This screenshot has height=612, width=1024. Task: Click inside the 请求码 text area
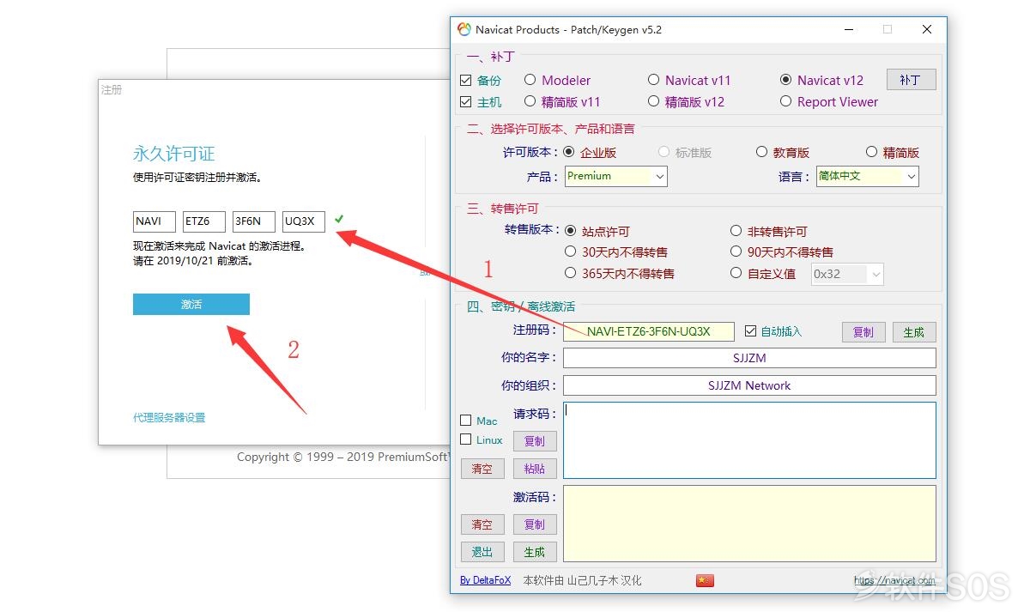(x=749, y=440)
